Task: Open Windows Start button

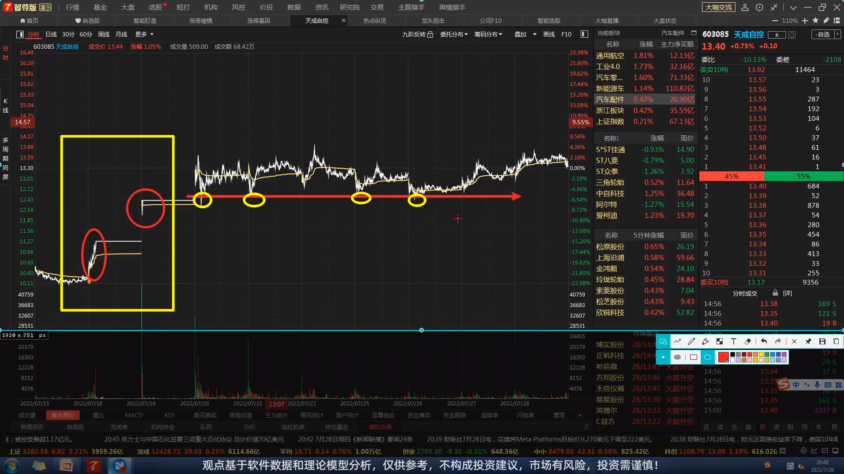Action: click(12, 466)
